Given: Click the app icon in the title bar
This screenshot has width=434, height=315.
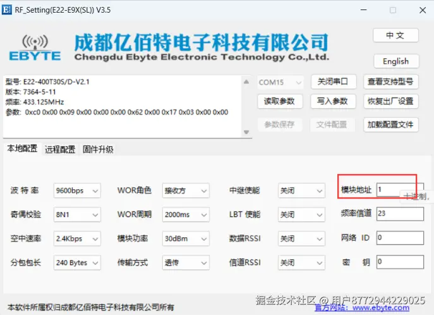Looking at the screenshot, I should [x=7, y=10].
